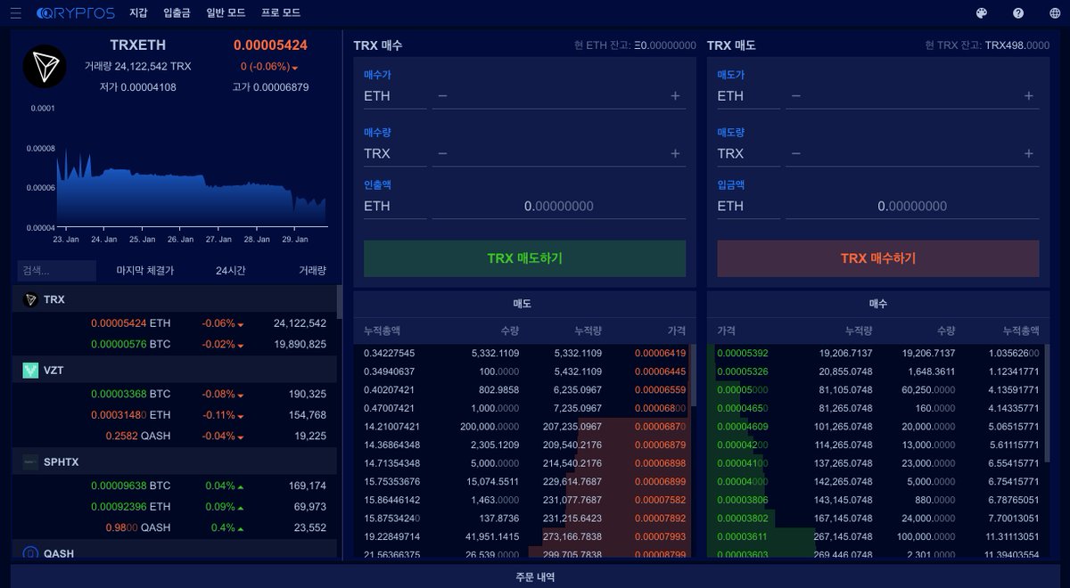Select the VZT/QASH pair at 0.2582

pyautogui.click(x=177, y=436)
